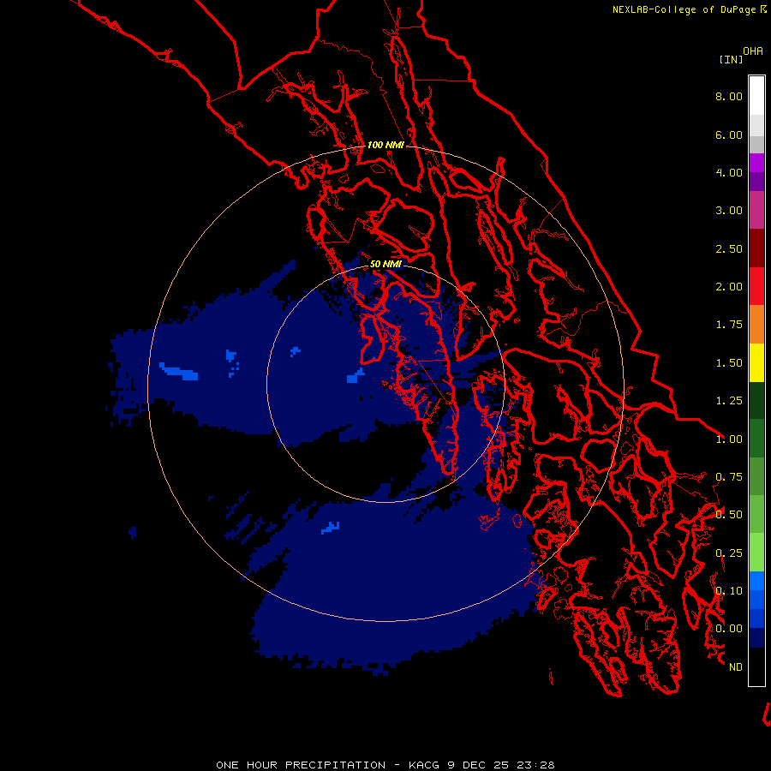
Task: Click the maroon 2.50 legend swatch
Action: point(756,248)
